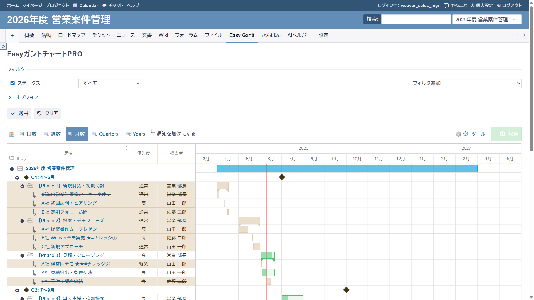Click the blue project bar in the Gantt timeline
The height and width of the screenshot is (300, 534).
click(x=347, y=168)
